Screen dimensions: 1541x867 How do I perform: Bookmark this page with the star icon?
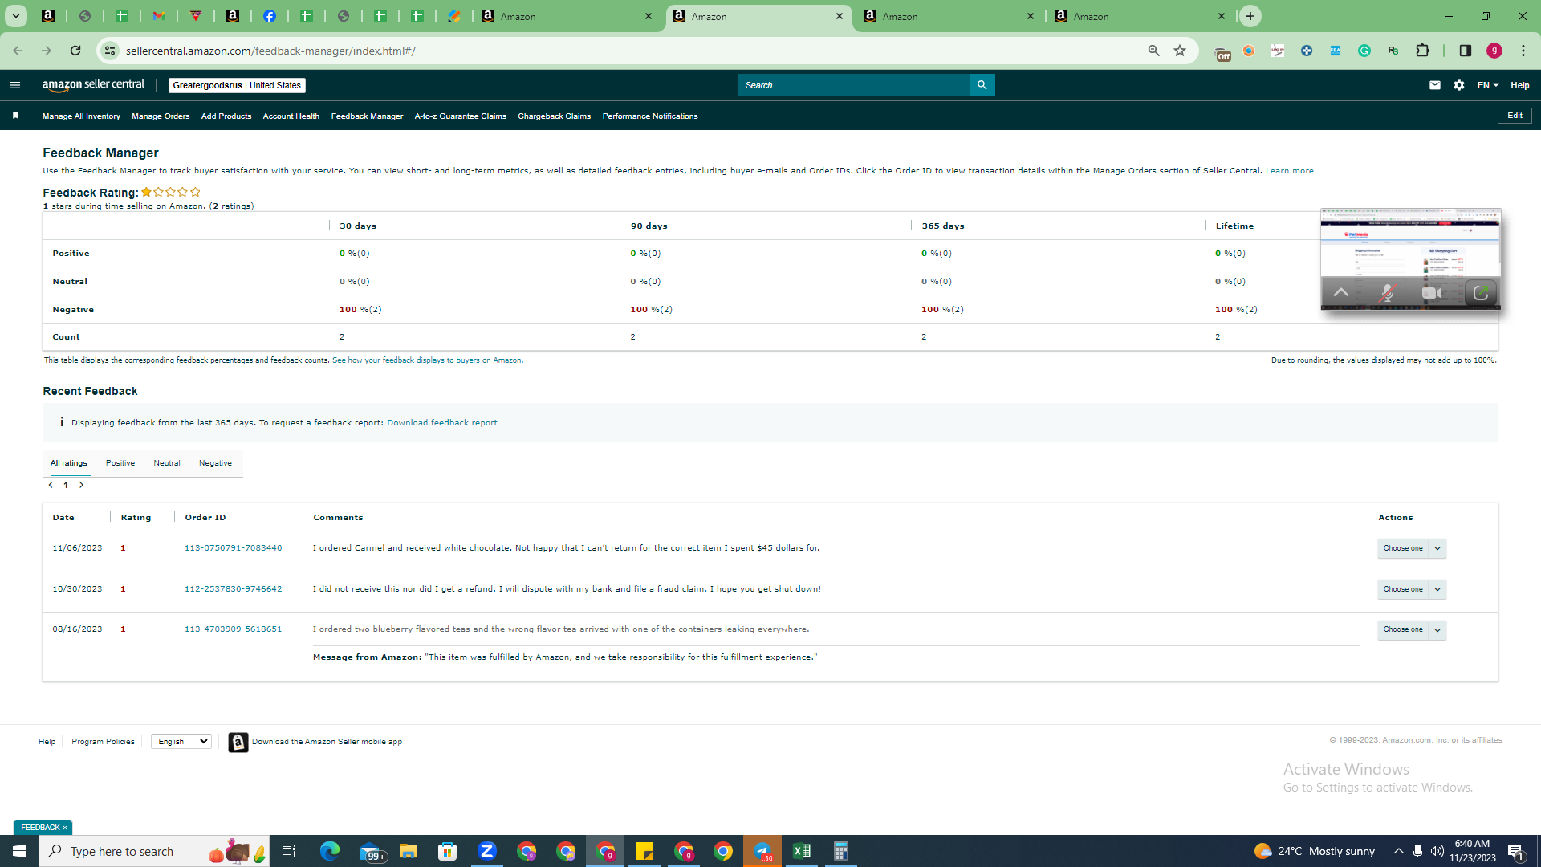coord(1180,51)
